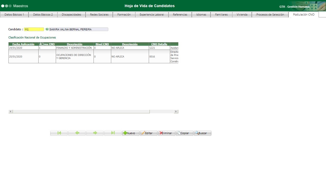The height and width of the screenshot is (184, 326).
Task: Sort by Área CNO column header
Action: pos(47,44)
